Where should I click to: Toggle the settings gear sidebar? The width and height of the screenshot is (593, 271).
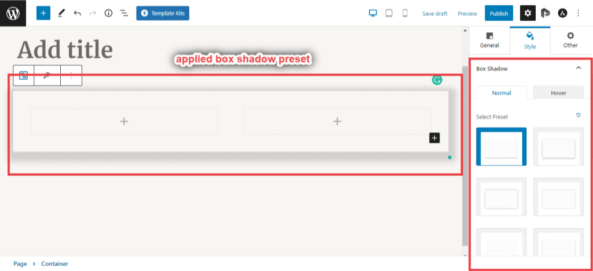(x=528, y=13)
